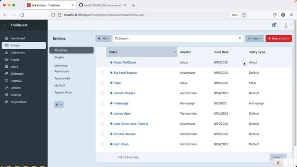The height and width of the screenshot is (167, 297).
Task: Open the Lake Tahoe Ultra Training entry
Action: [131, 124]
